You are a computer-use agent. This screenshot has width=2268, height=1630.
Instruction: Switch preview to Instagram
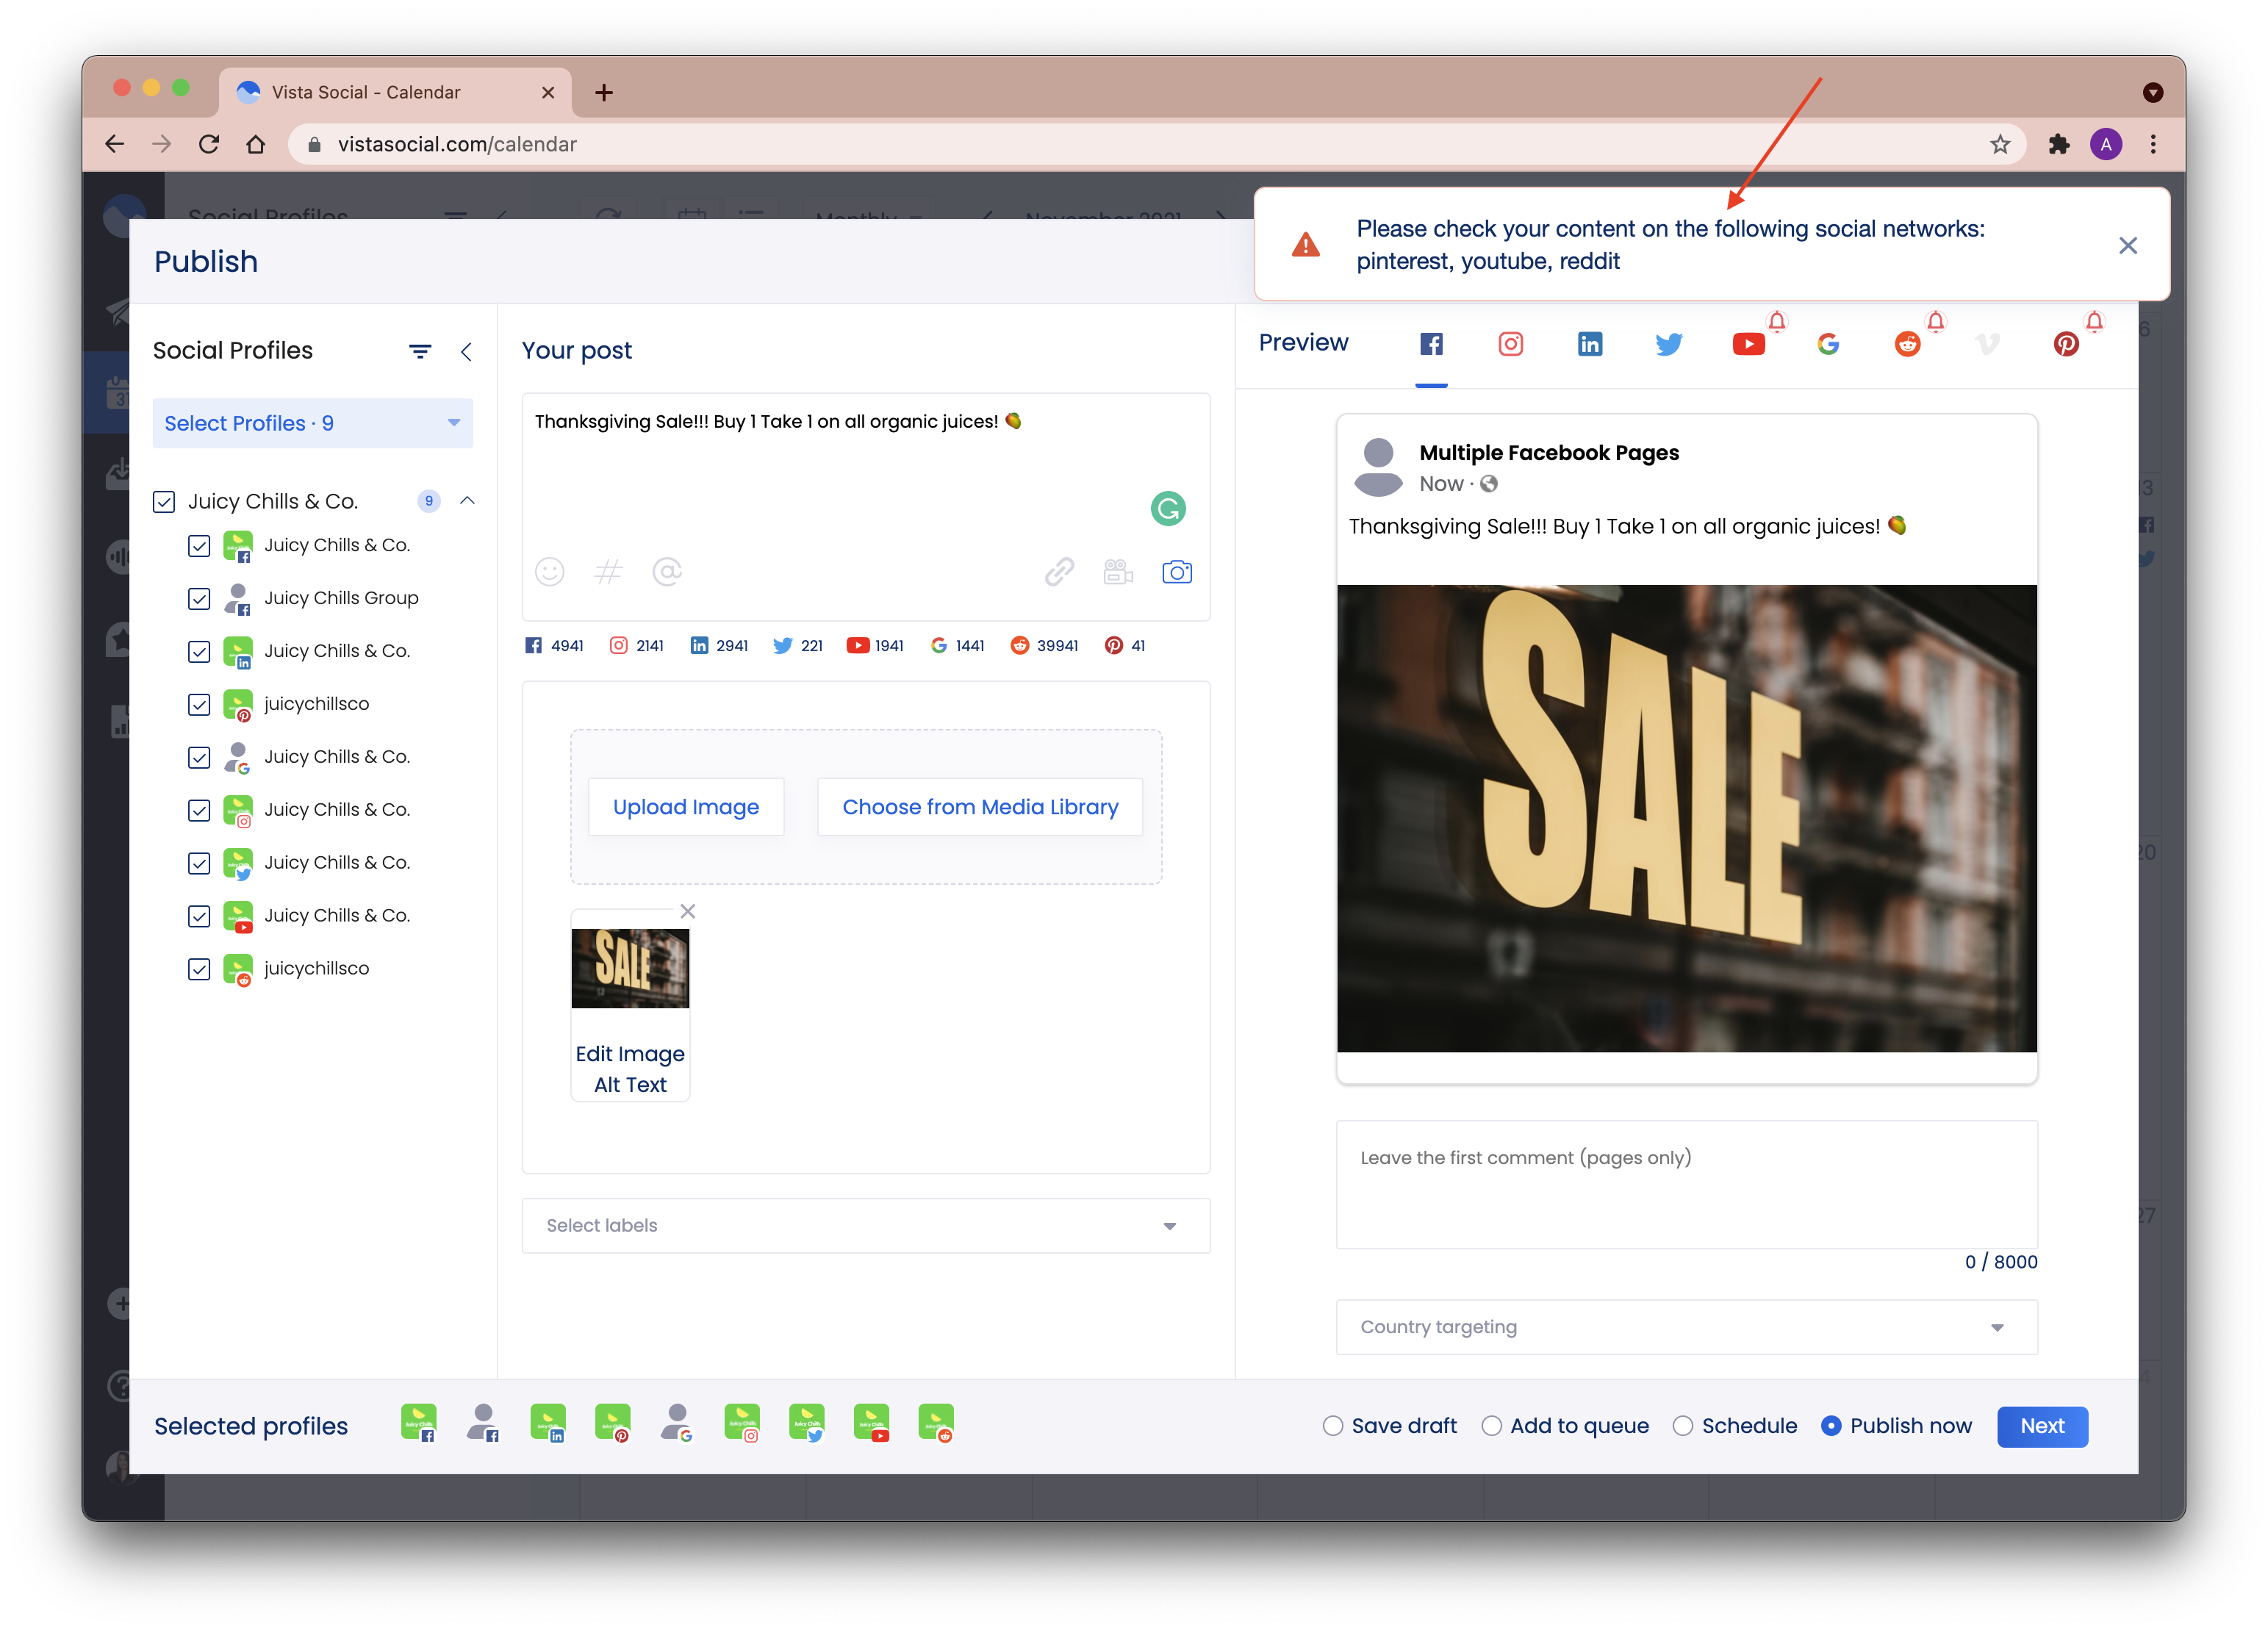click(x=1510, y=344)
